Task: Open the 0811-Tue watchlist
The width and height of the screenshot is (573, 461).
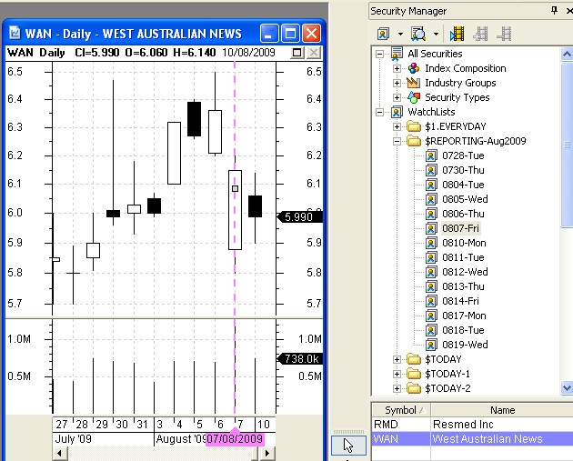Action: (x=463, y=257)
